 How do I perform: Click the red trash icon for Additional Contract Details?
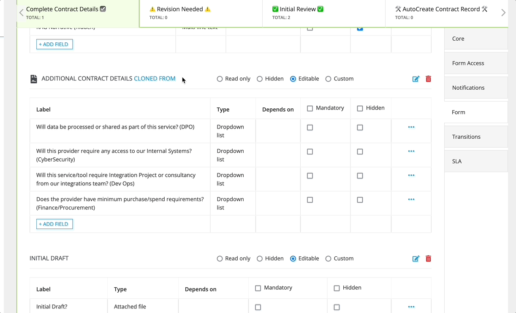[x=428, y=79]
